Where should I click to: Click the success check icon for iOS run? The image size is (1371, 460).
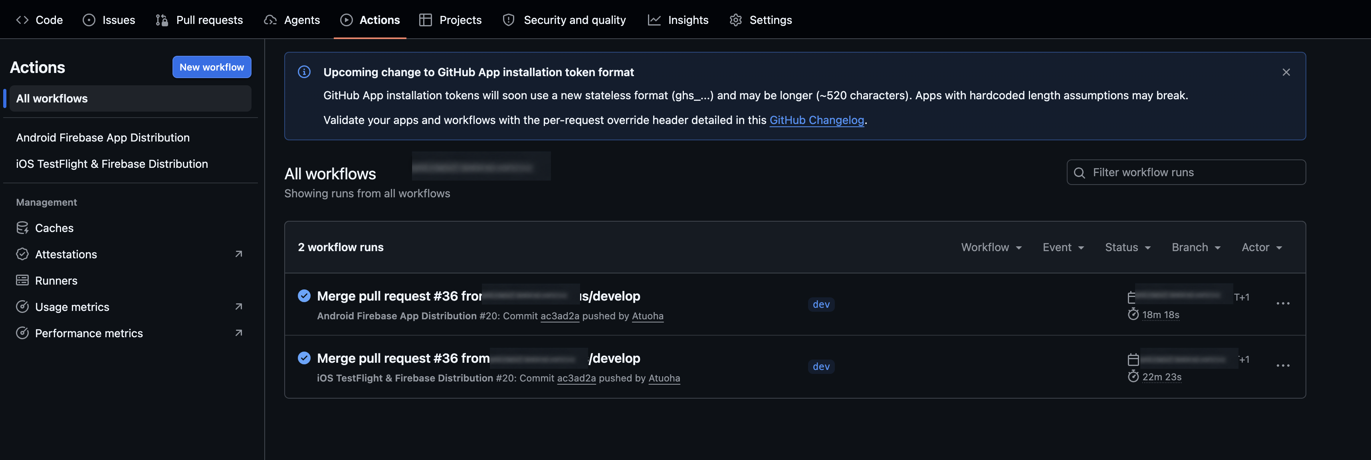click(x=304, y=358)
